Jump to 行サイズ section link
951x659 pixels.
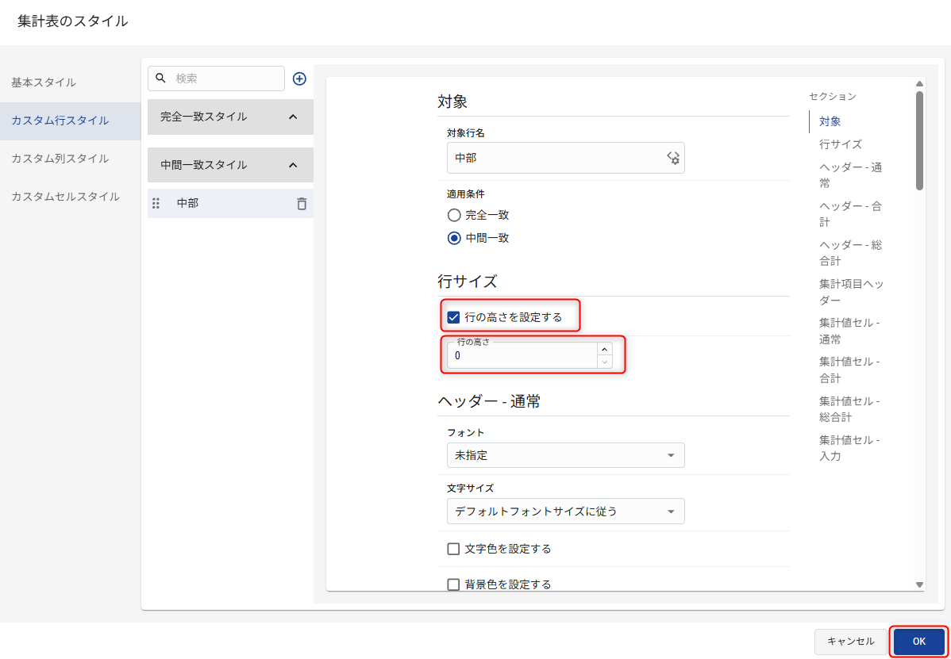pyautogui.click(x=840, y=144)
